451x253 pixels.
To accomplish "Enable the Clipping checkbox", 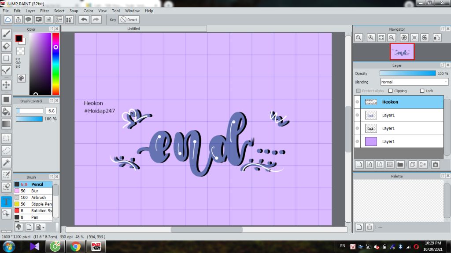I will 390,91.
